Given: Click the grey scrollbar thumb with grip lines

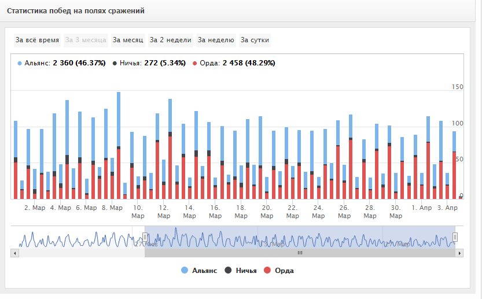Looking at the screenshot, I should [300, 253].
